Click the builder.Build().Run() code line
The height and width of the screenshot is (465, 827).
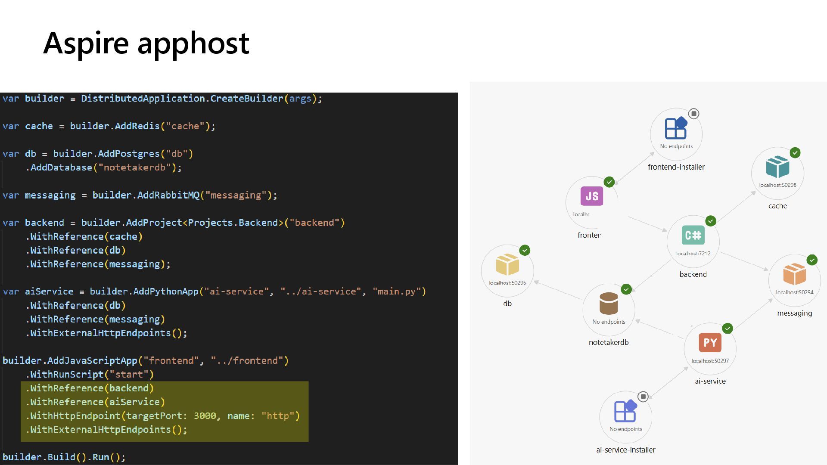click(64, 457)
